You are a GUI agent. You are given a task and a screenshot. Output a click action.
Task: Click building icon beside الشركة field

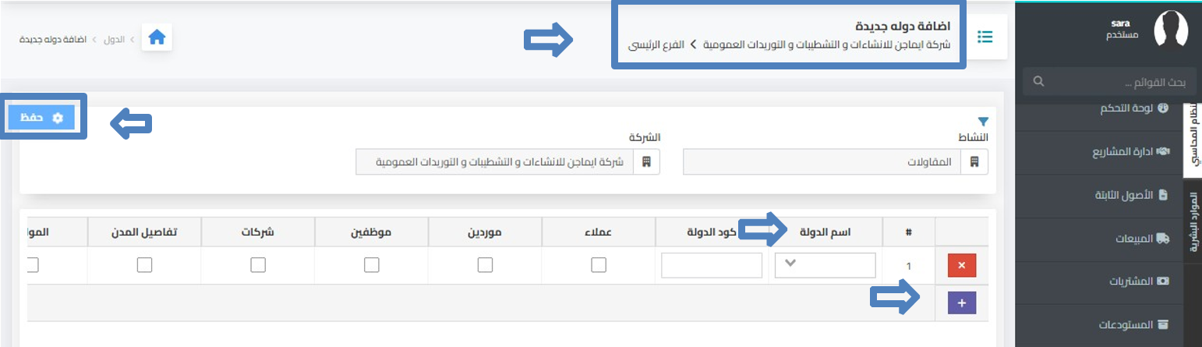[x=645, y=162]
